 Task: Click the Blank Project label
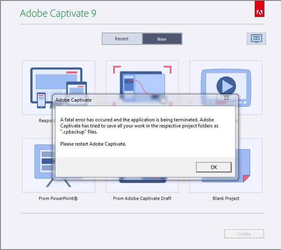click(226, 198)
